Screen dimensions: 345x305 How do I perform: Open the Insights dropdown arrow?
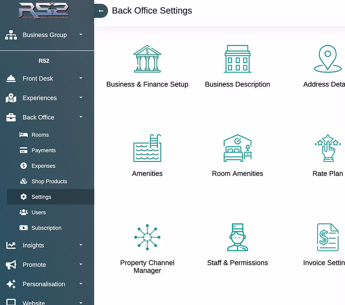(x=81, y=245)
